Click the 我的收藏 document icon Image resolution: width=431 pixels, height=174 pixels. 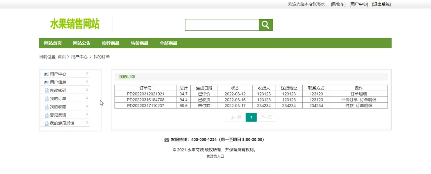[46, 107]
